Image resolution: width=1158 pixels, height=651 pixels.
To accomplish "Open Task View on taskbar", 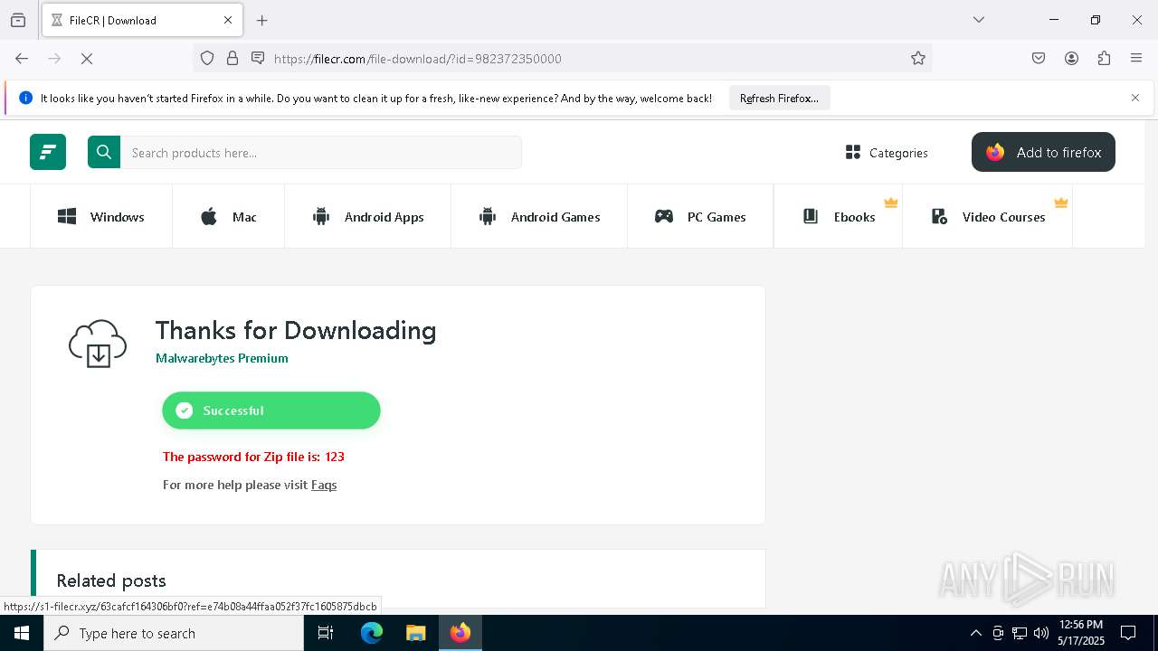I will pyautogui.click(x=326, y=633).
